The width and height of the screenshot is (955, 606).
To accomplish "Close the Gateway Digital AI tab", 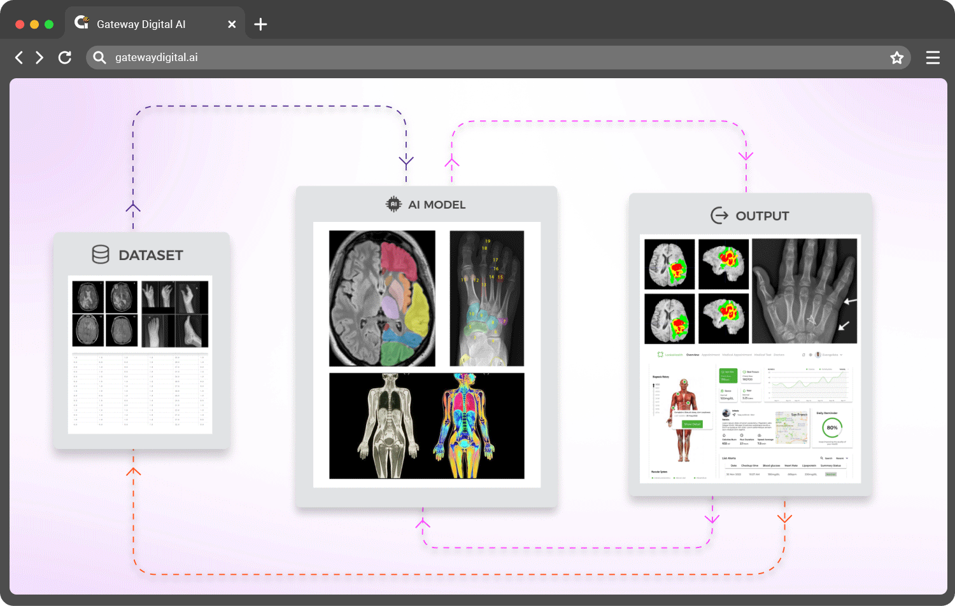I will 232,24.
